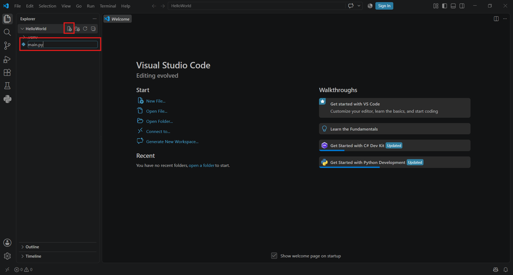Click Generate New Workspace... link

(x=172, y=142)
